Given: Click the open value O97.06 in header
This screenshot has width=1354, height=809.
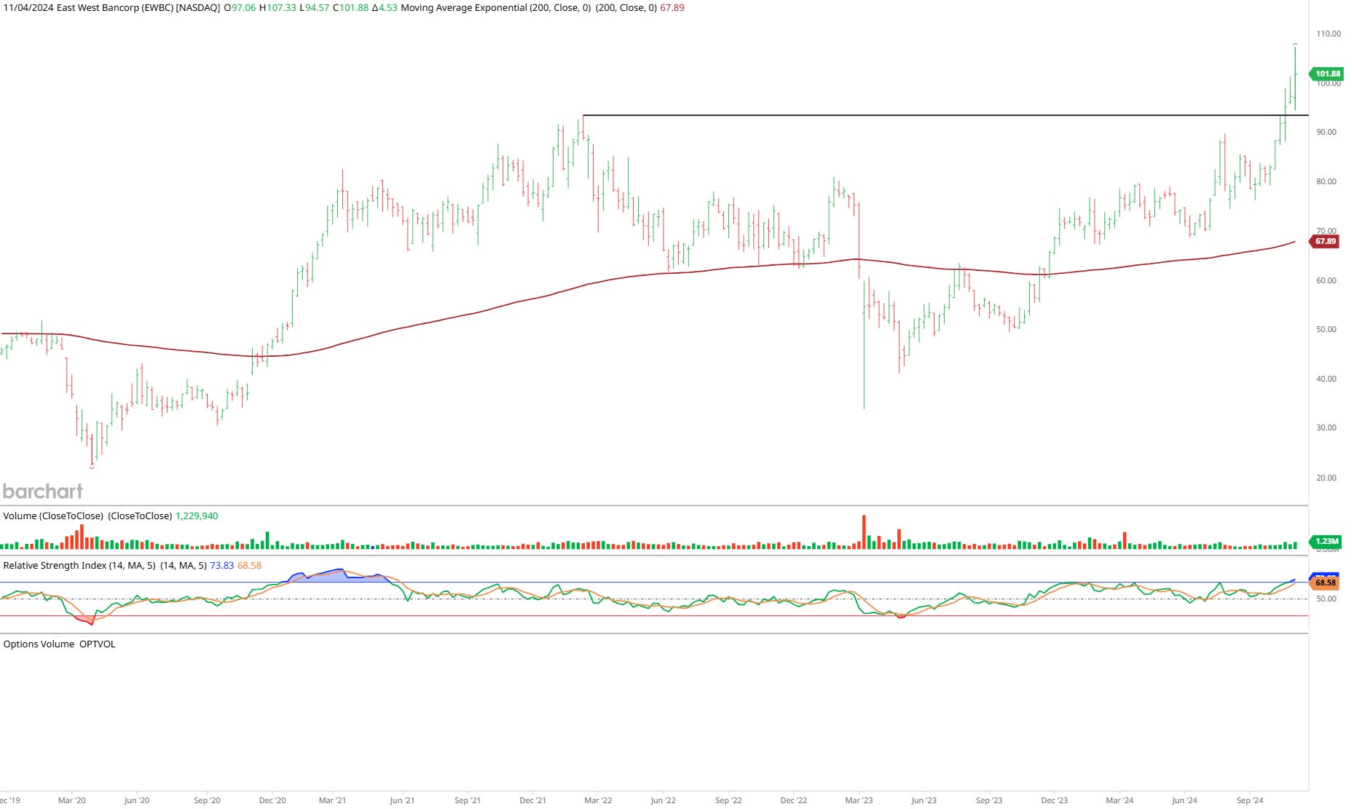Looking at the screenshot, I should click(240, 8).
